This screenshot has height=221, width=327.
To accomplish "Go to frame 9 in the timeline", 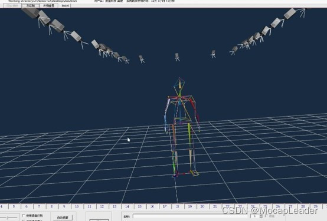I will (x=64, y=206).
